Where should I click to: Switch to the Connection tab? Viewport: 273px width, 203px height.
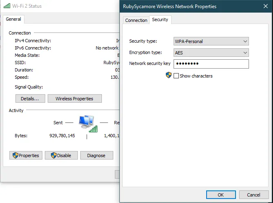tap(136, 20)
